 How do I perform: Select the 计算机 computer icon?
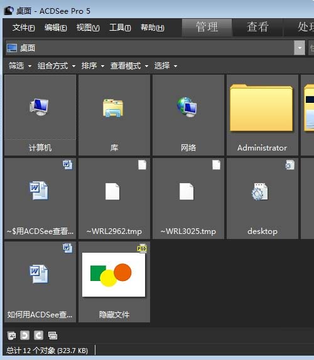pos(39,107)
